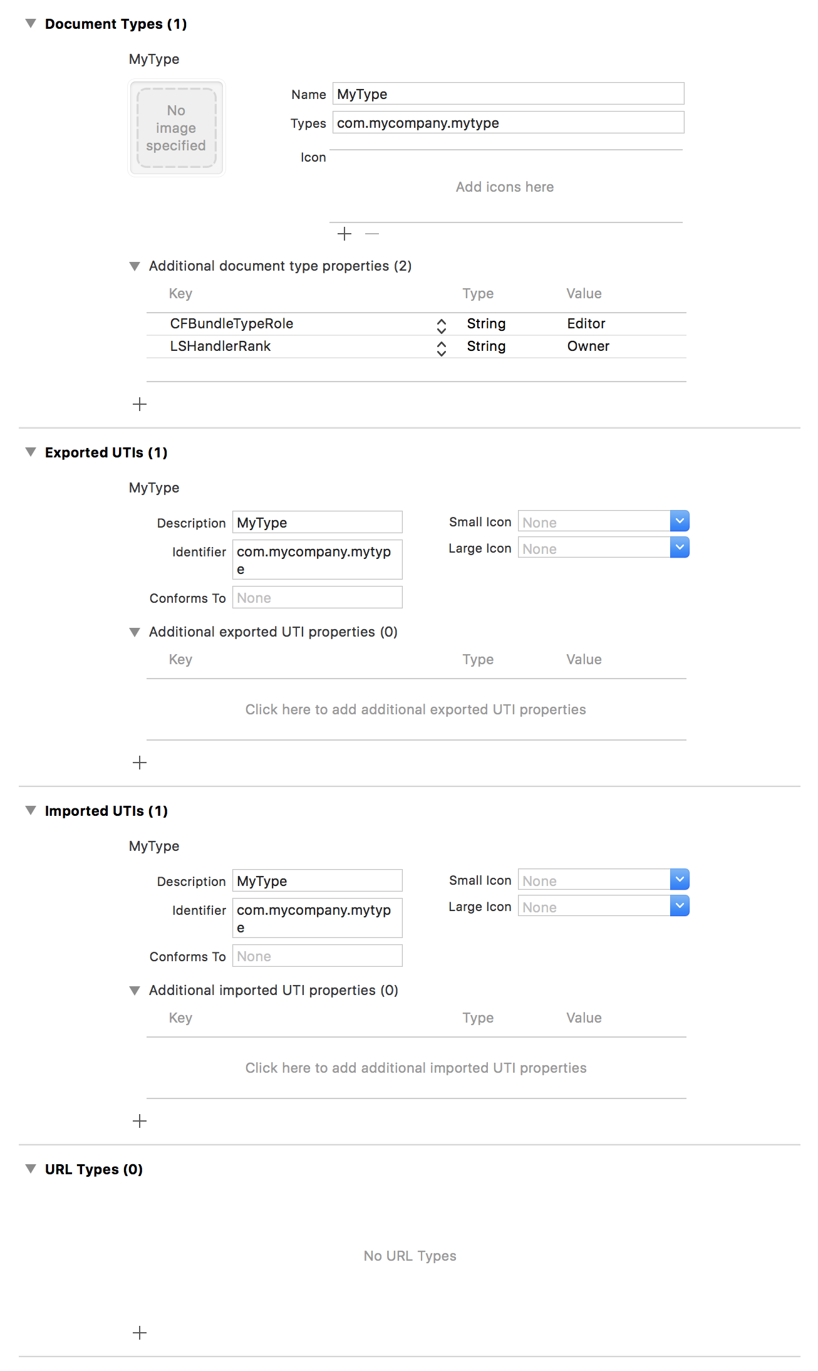Image resolution: width=818 pixels, height=1371 pixels.
Task: Collapse Additional document type properties
Action: pyautogui.click(x=135, y=266)
